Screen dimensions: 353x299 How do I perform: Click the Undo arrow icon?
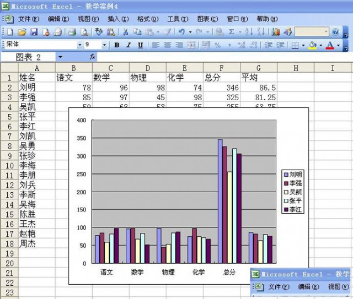[x=181, y=32]
